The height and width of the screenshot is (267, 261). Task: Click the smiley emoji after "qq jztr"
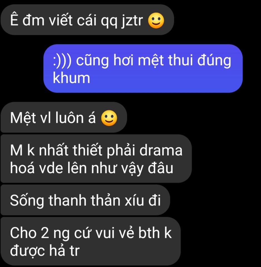[x=156, y=21]
